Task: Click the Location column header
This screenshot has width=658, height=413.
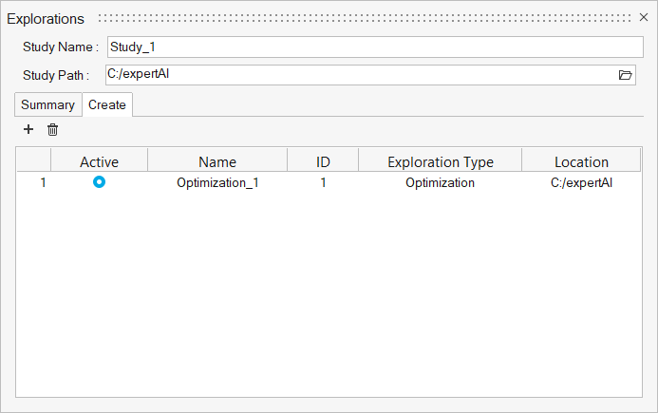Action: click(x=581, y=161)
